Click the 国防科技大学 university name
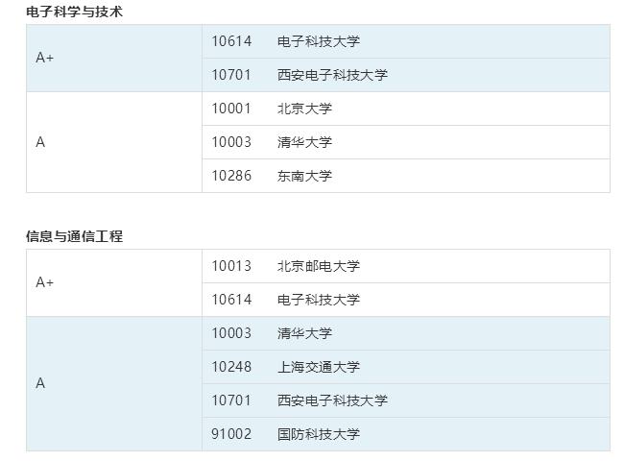The height and width of the screenshot is (461, 624). (318, 434)
